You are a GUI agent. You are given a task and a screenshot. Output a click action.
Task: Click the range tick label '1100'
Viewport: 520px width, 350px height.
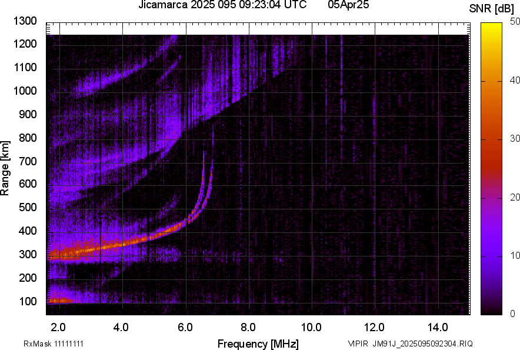click(25, 67)
